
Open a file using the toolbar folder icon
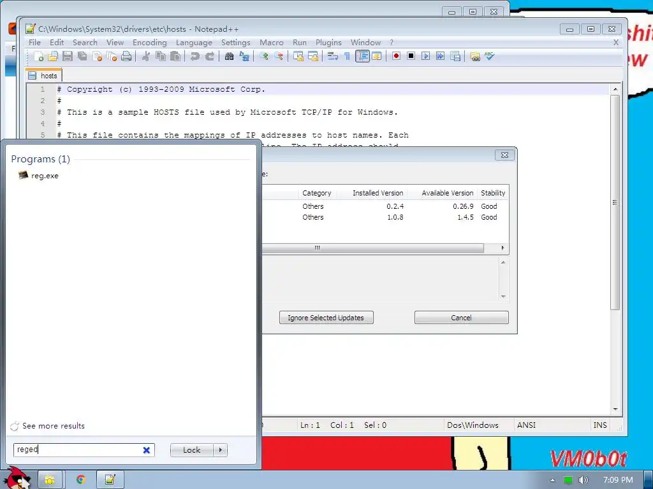53,56
